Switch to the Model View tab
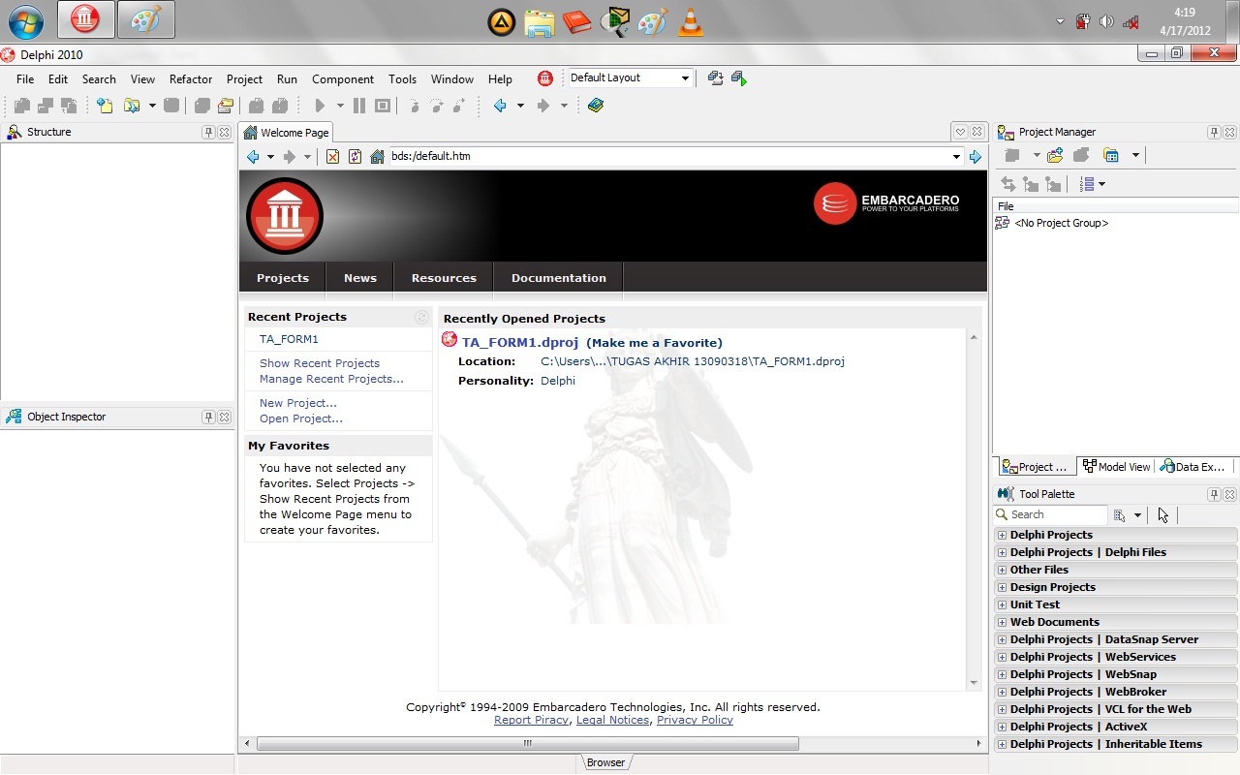Screen dimensions: 1240x775 coord(1117,466)
